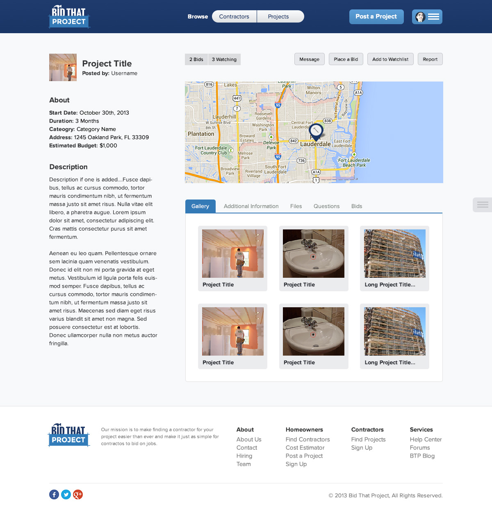The height and width of the screenshot is (508, 492).
Task: Click the Start Date October 30th text
Action: click(89, 113)
